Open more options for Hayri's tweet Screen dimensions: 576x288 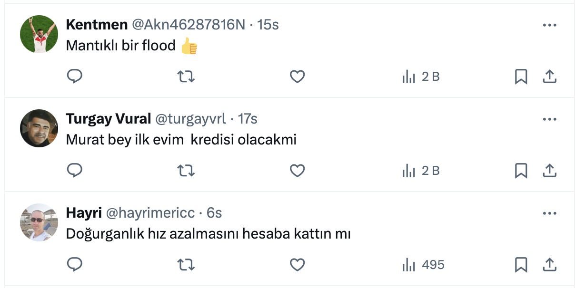click(549, 213)
